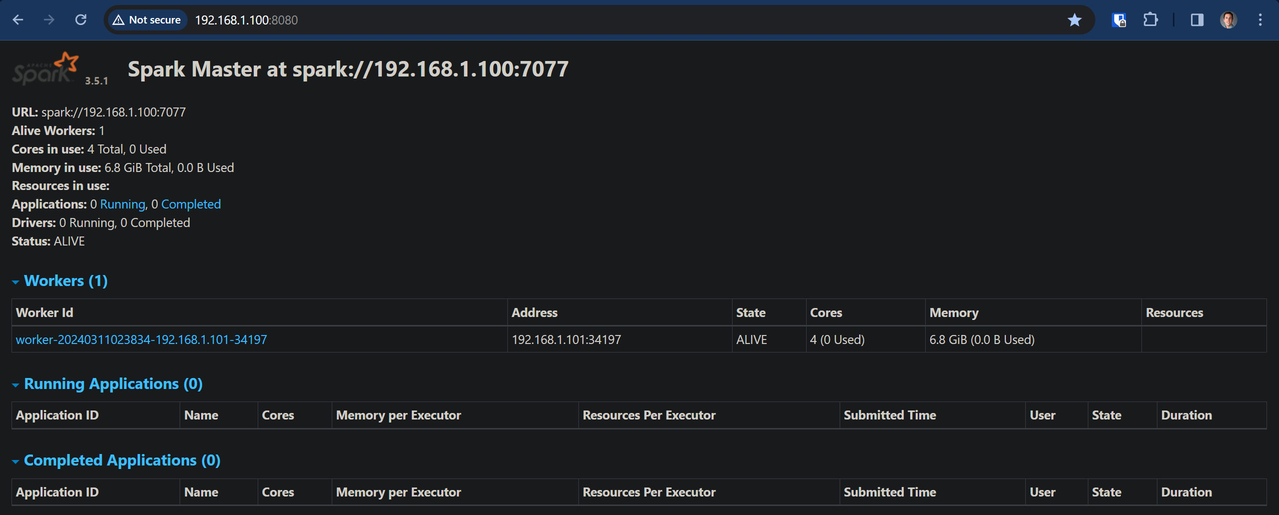Open the shield password manager extension
The image size is (1279, 515).
(1118, 20)
